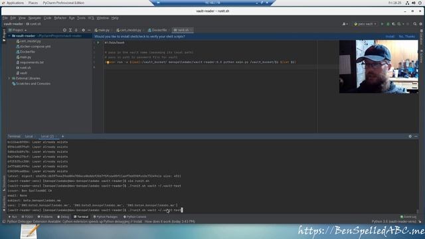Screen dimensions: 425x239
Task: Click the Run configuration play icon
Action: coord(382,24)
